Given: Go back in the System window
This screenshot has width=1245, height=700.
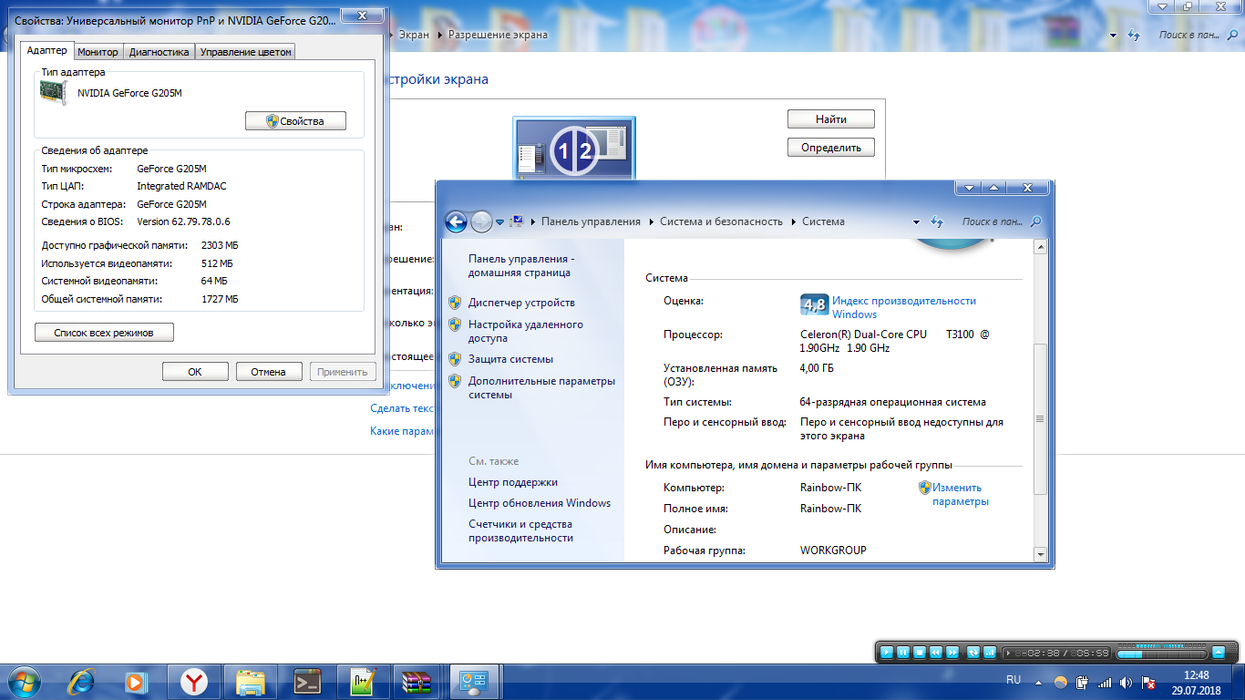Looking at the screenshot, I should (456, 221).
